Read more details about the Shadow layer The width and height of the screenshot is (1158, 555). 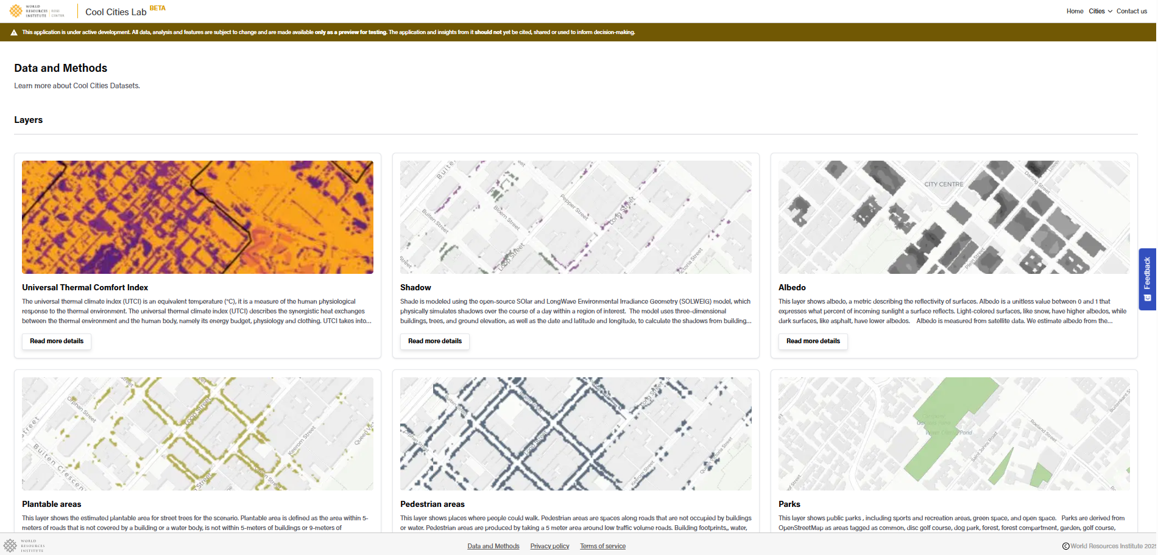pos(435,341)
